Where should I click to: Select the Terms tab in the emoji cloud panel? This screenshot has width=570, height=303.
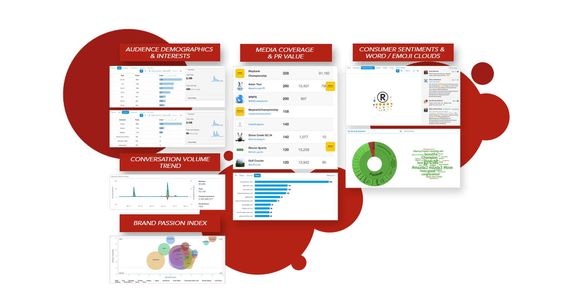[349, 68]
